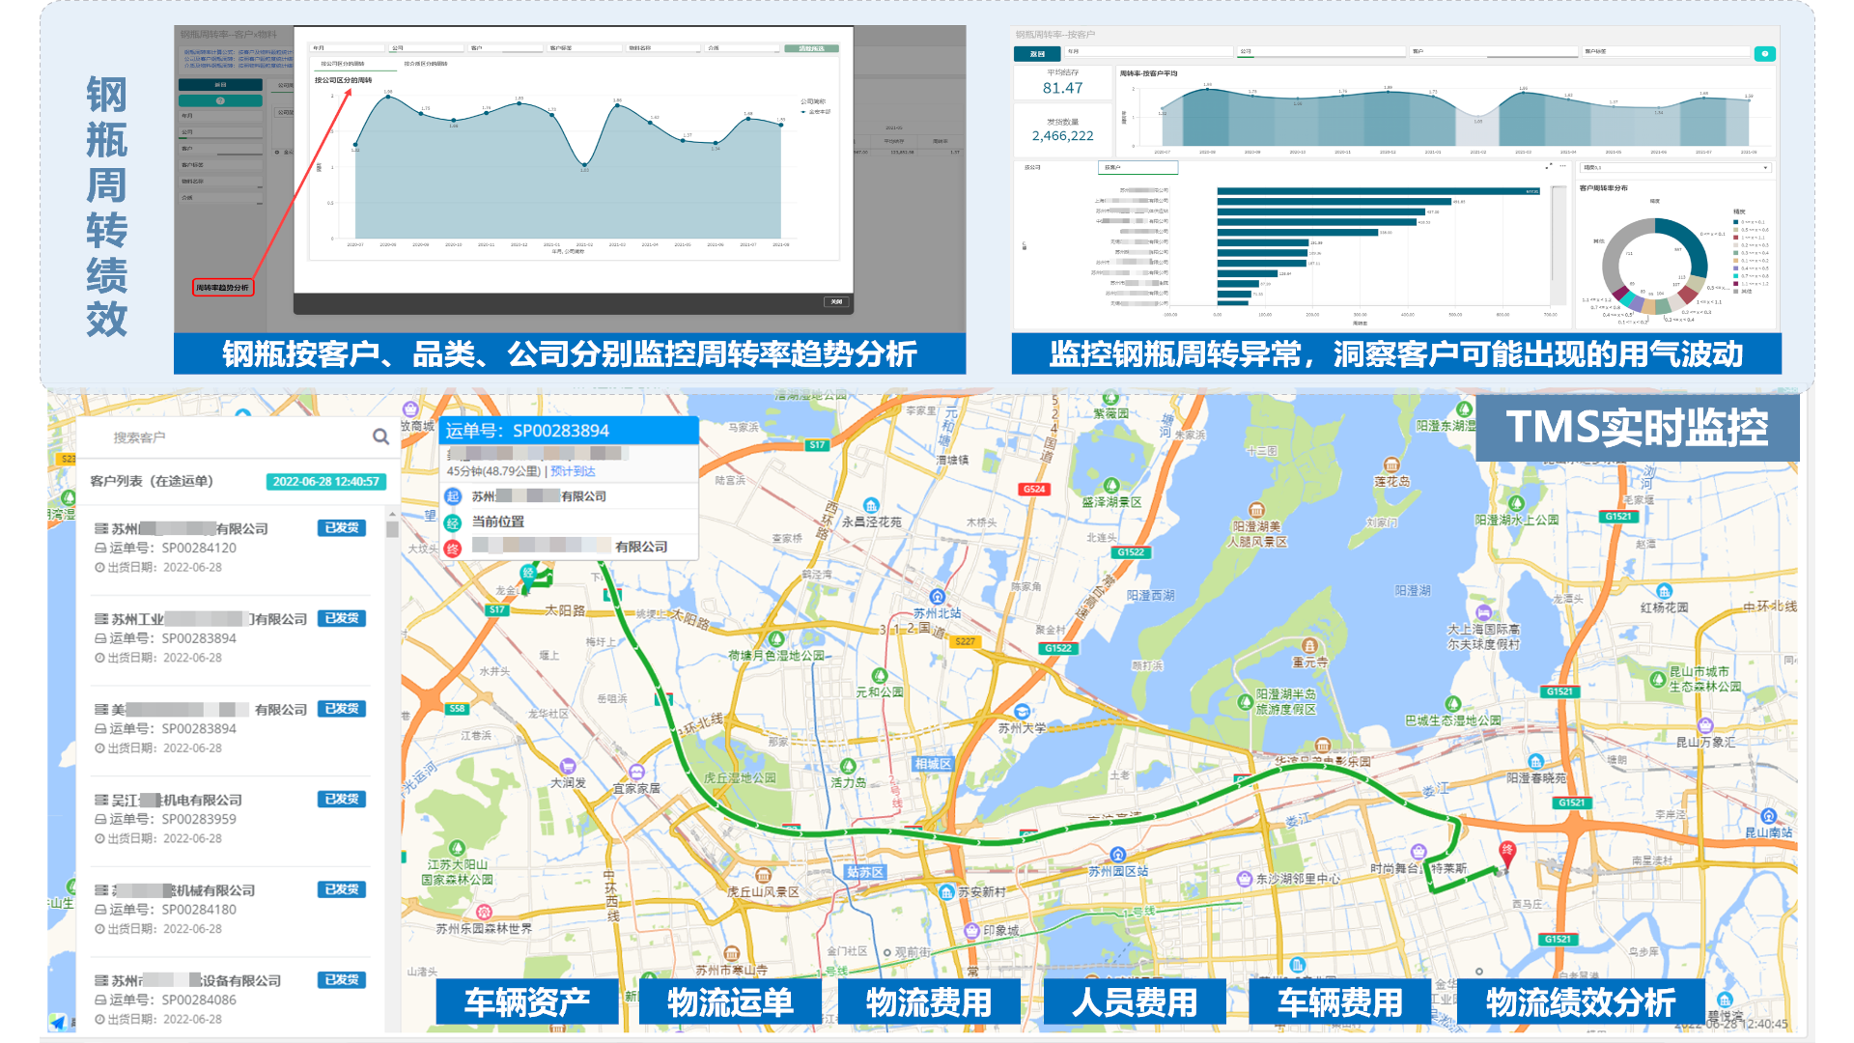Click the green 经 waypoint marker on the route
Image resolution: width=1854 pixels, height=1043 pixels.
529,571
